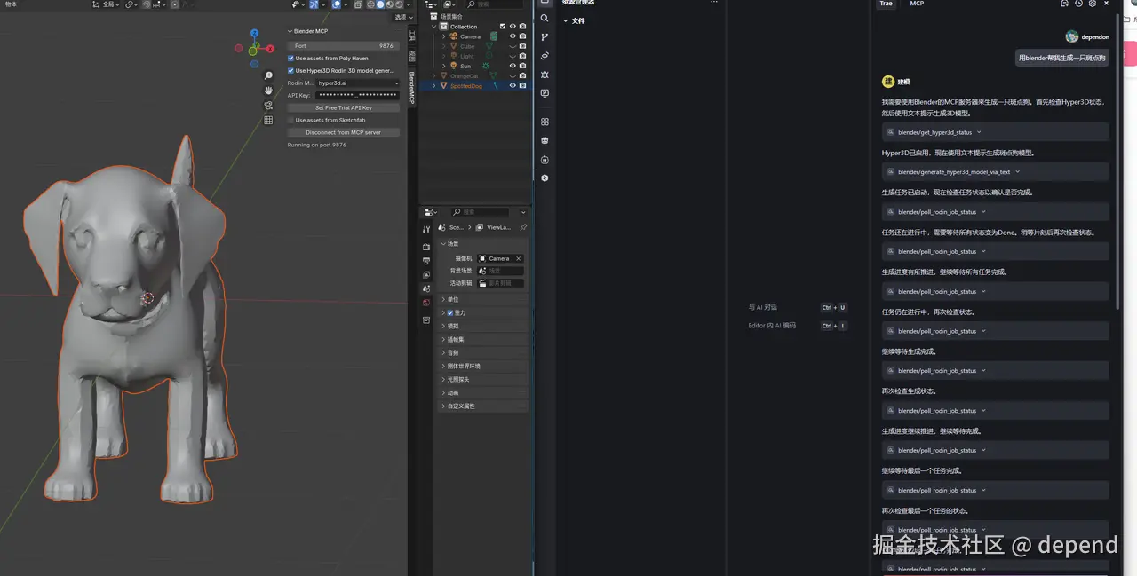Open chat history with the clock icon
Screen dimensions: 1137x576
1078,4
